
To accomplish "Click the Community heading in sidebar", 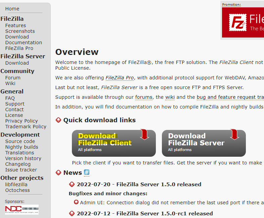I will [x=17, y=71].
